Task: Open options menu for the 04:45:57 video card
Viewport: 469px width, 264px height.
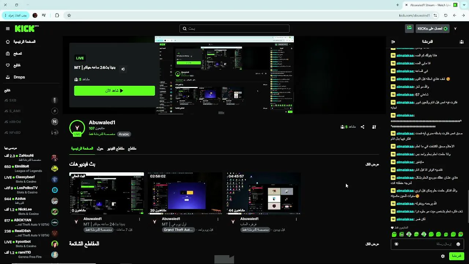Action: tap(296, 219)
